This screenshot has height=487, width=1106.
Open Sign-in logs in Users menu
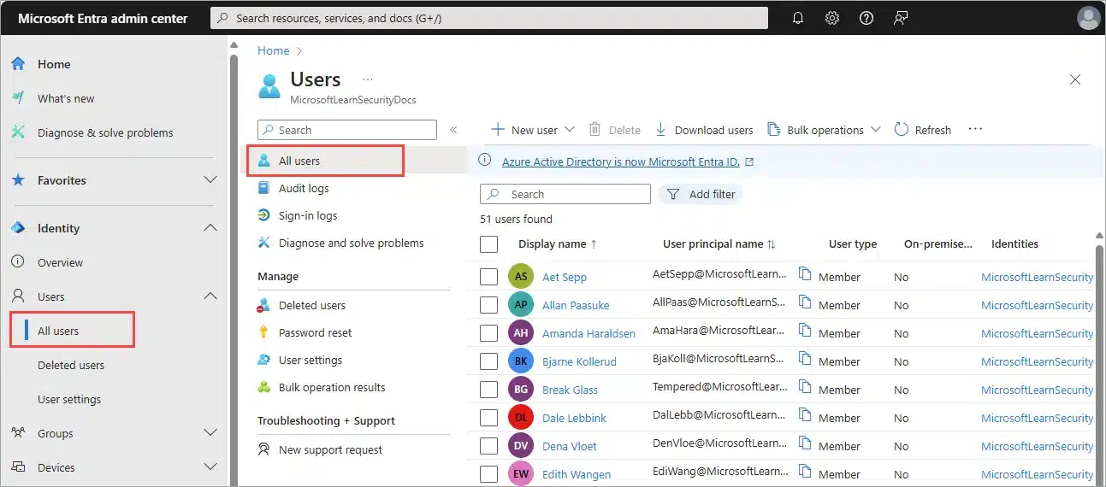point(308,215)
